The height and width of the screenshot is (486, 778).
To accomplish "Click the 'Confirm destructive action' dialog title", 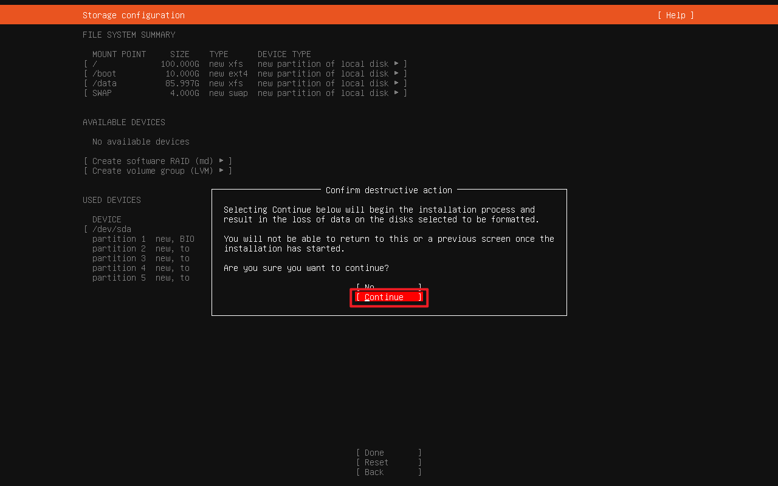I will click(389, 190).
